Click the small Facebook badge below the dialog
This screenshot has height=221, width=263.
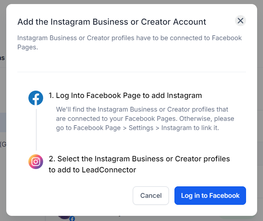click(72, 219)
